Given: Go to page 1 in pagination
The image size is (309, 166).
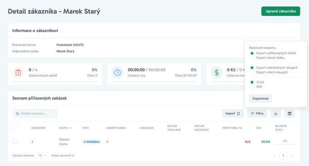Looking at the screenshot, I should tap(283, 156).
